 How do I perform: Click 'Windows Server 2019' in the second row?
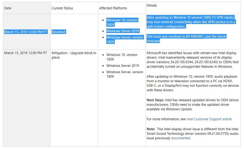pos(123,65)
